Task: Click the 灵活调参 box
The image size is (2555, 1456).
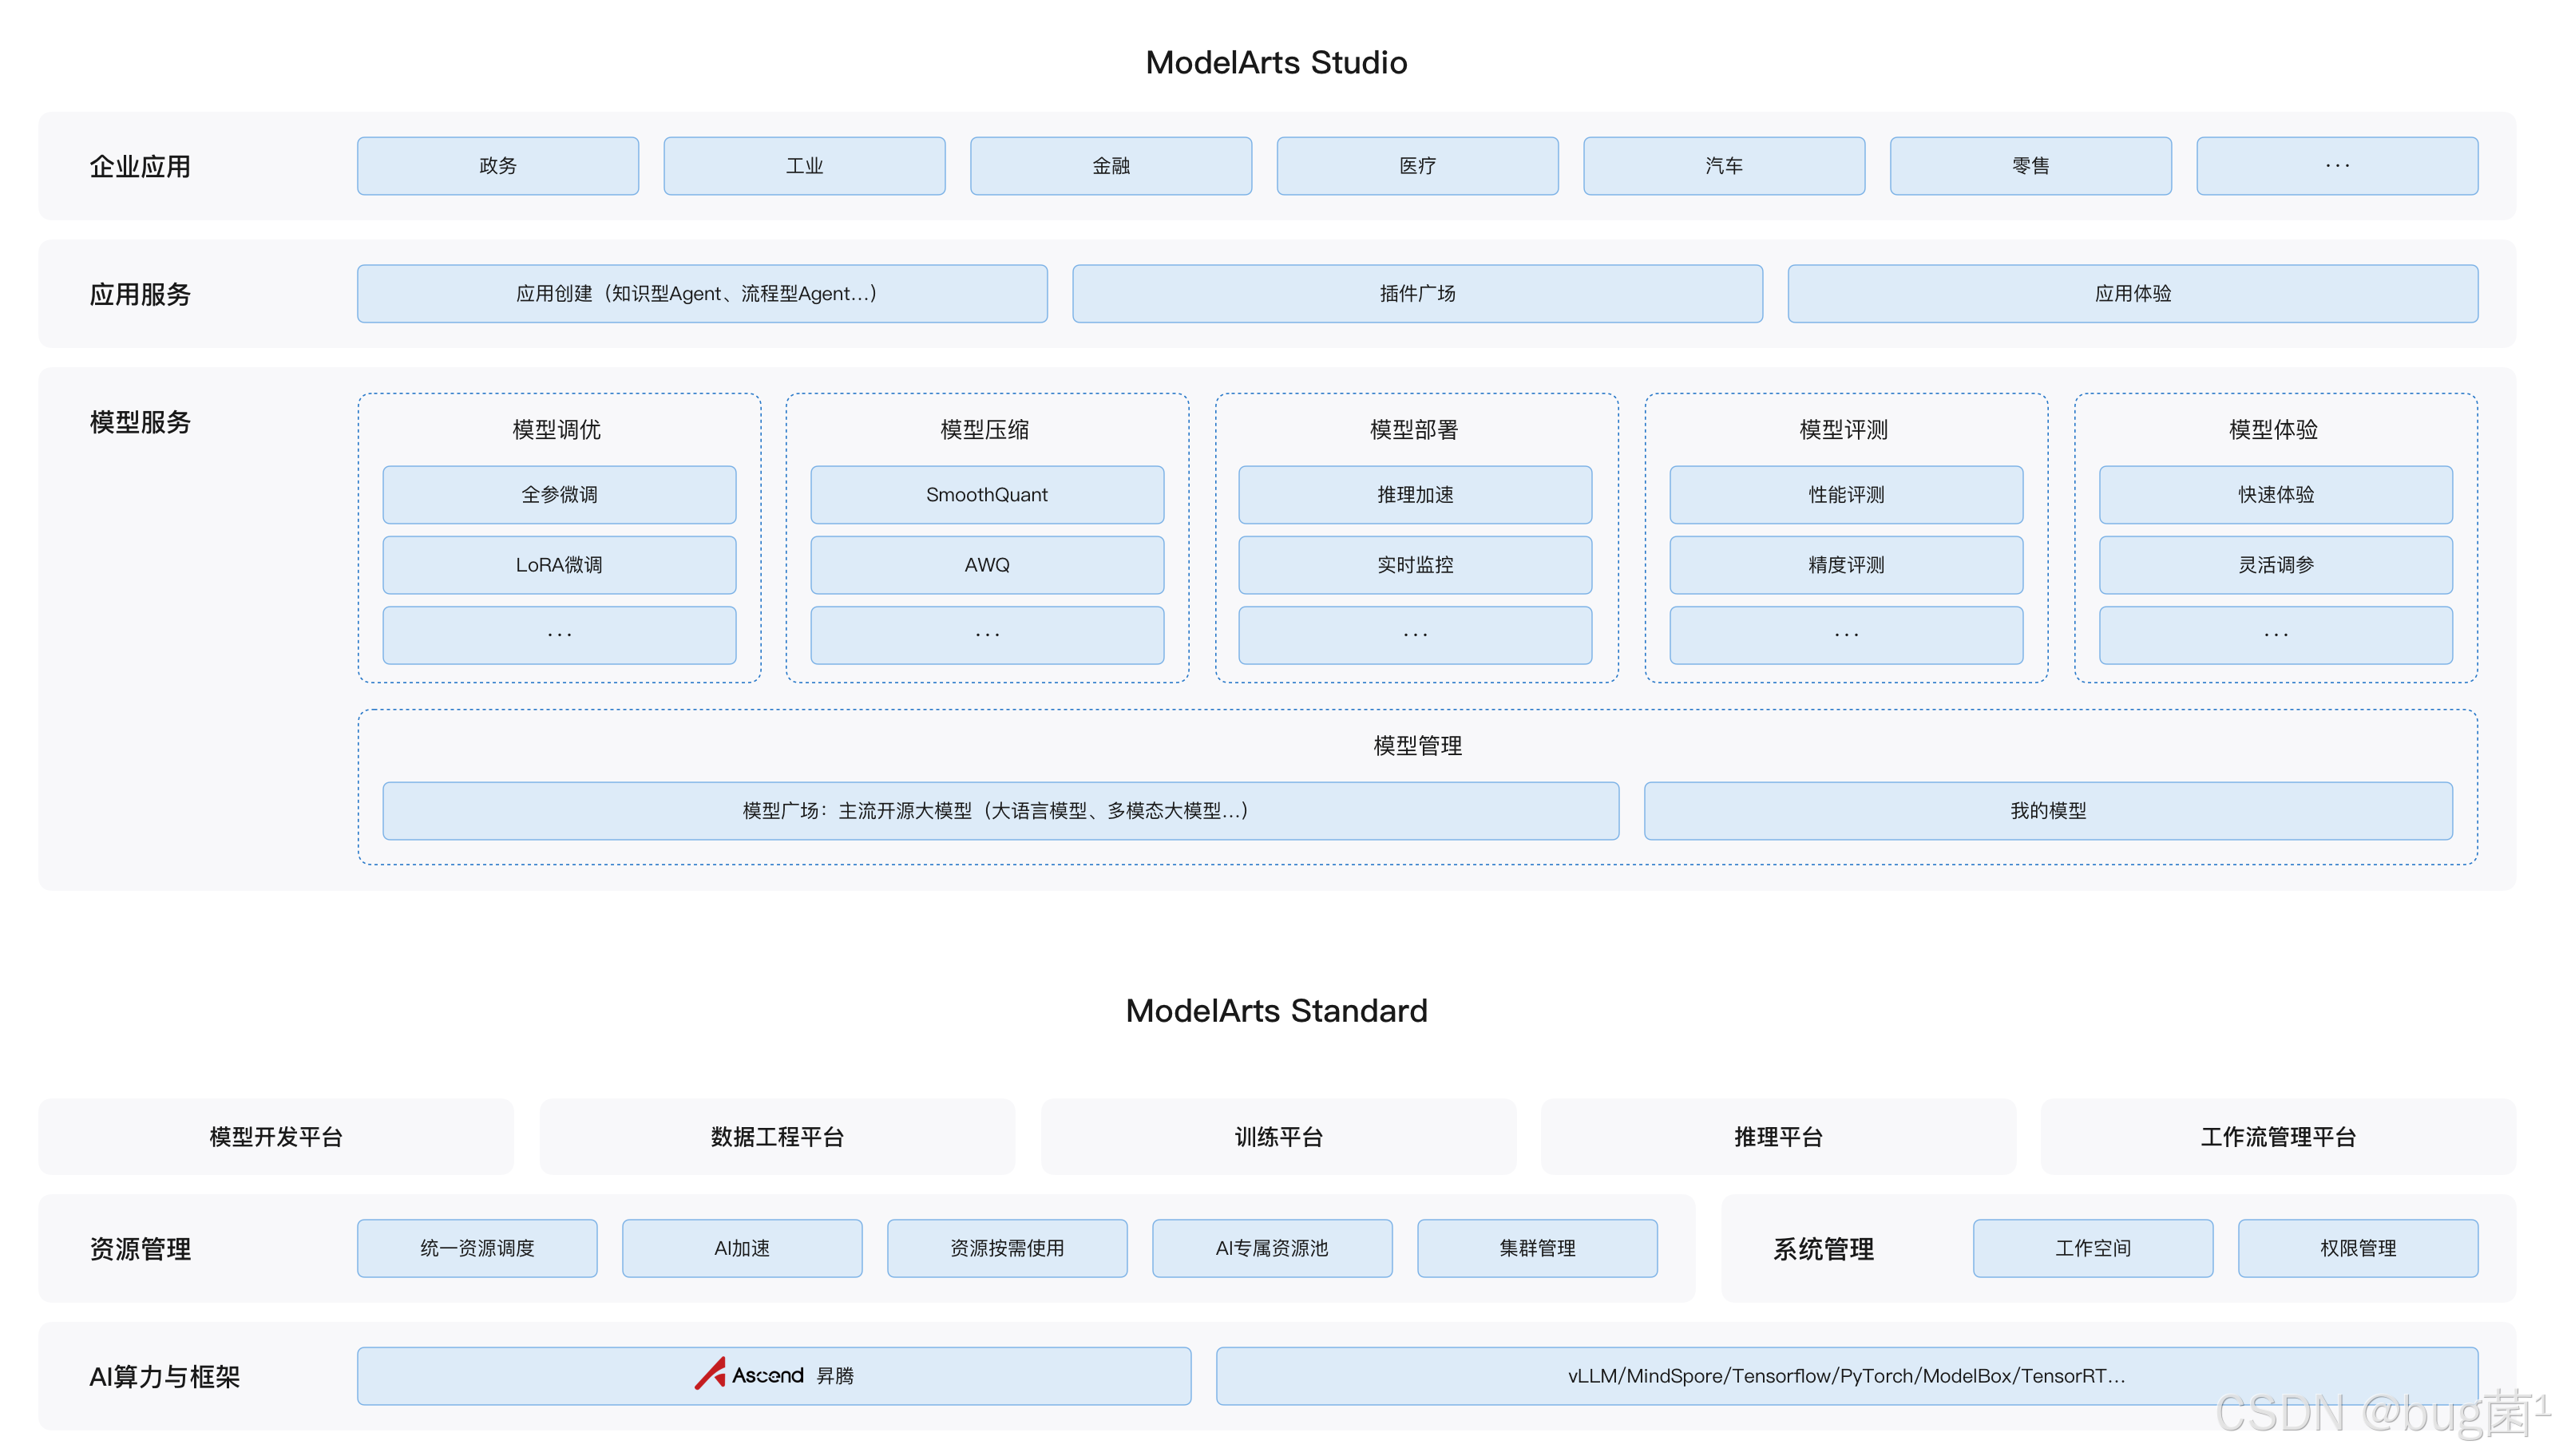Action: (2276, 564)
